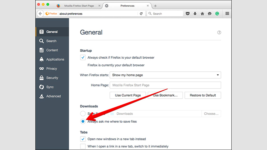The width and height of the screenshot is (267, 150).
Task: Open the Privacy preferences section
Action: (51, 69)
